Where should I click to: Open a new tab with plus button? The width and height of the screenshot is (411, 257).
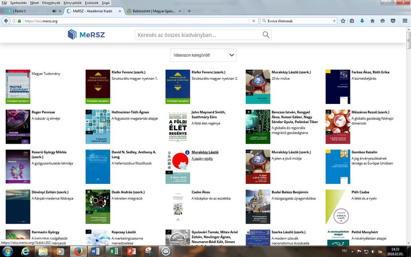[x=189, y=11]
